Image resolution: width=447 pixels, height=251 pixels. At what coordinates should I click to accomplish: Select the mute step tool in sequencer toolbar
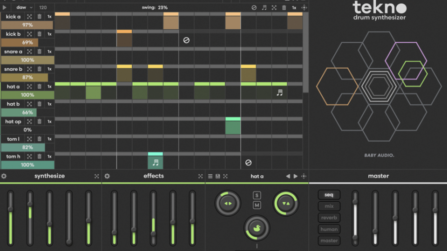point(254,8)
